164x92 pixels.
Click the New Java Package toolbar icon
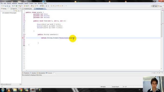pyautogui.click(x=25, y=6)
